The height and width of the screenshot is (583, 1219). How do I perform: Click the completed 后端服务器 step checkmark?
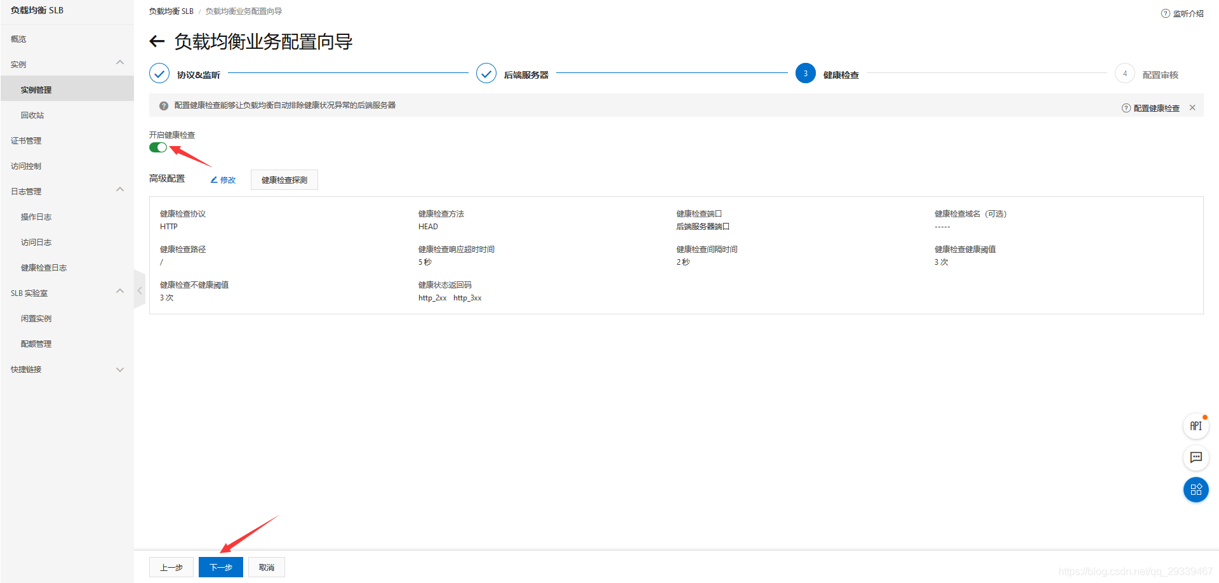pos(486,73)
